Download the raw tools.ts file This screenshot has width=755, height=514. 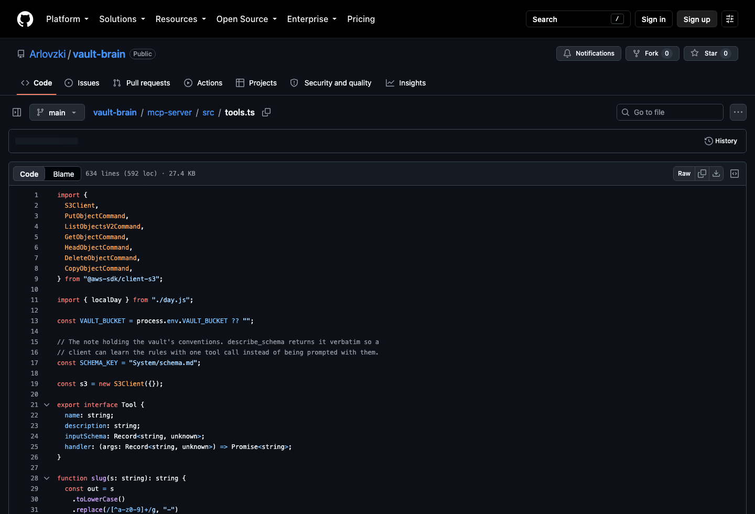click(716, 174)
